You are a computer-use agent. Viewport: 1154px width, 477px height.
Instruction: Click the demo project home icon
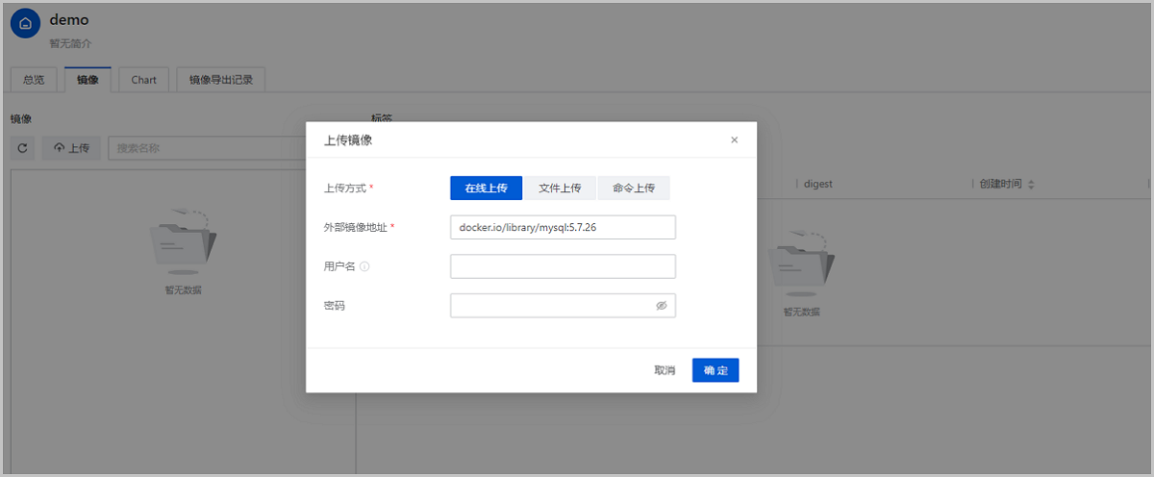tap(25, 23)
